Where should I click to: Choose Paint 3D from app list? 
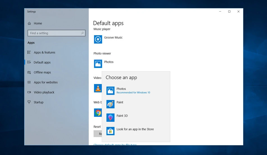click(x=122, y=116)
